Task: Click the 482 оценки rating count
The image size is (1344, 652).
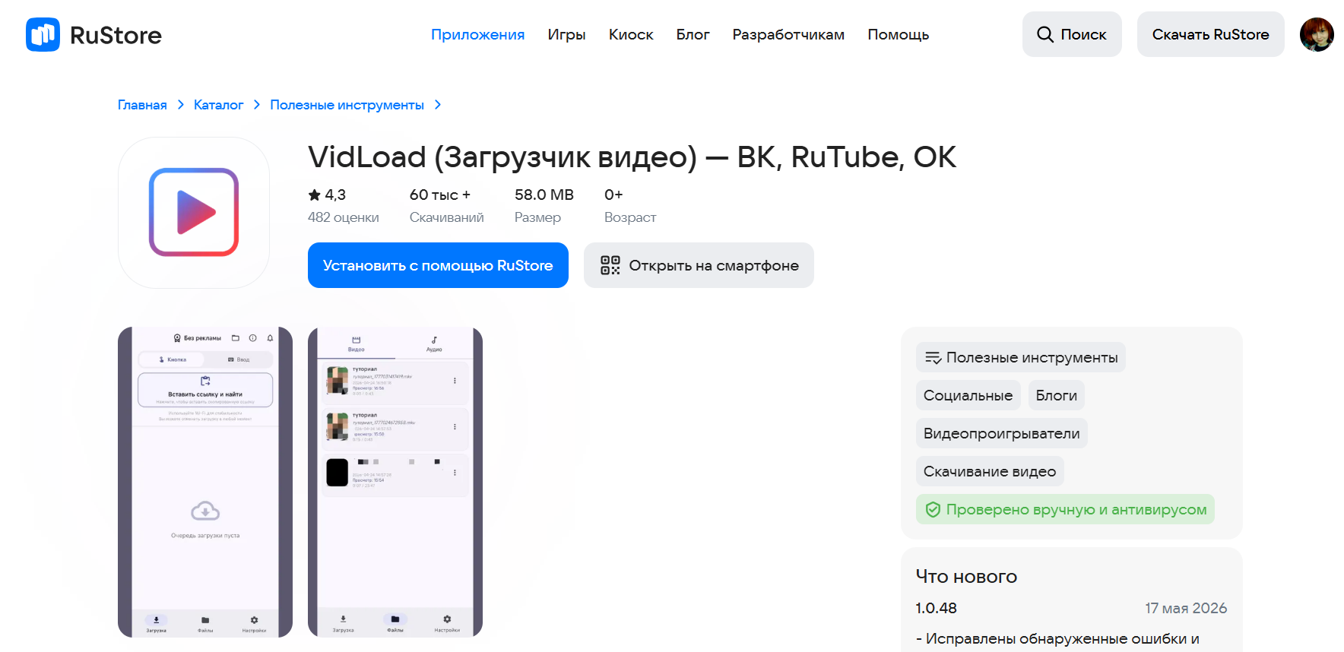Action: [343, 217]
